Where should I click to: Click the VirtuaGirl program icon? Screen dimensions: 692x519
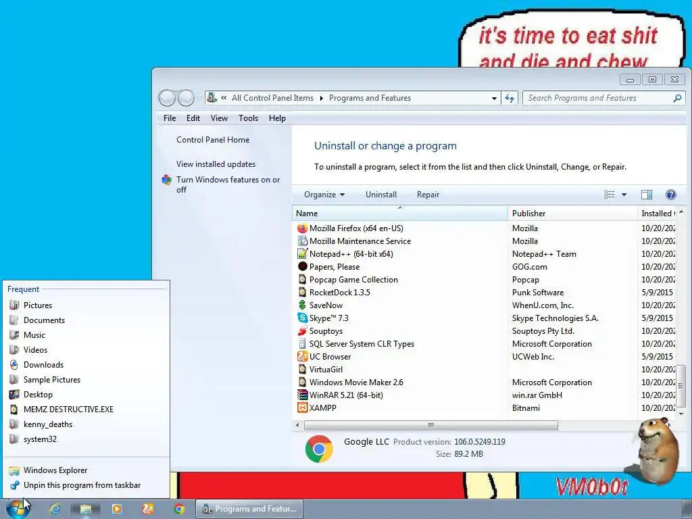point(302,369)
